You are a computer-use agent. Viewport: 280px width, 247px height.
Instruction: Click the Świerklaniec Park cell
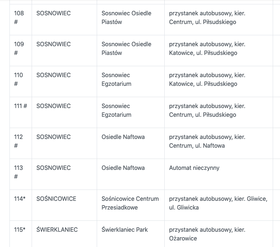(124, 230)
